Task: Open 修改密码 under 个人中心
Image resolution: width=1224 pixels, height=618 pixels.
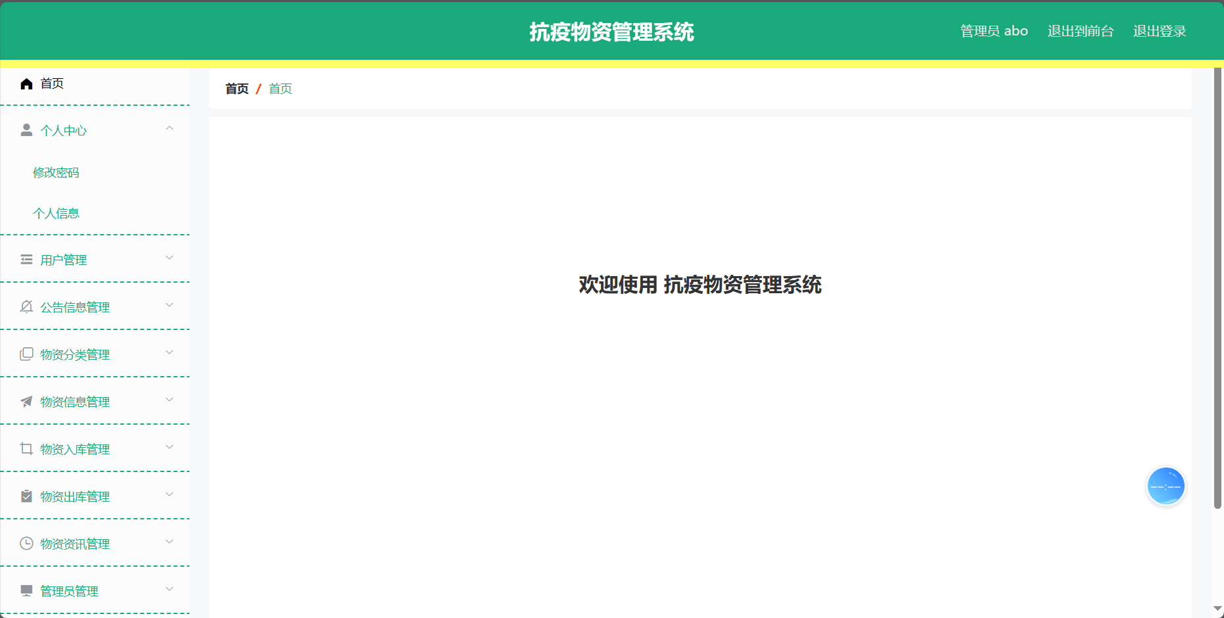Action: point(56,172)
